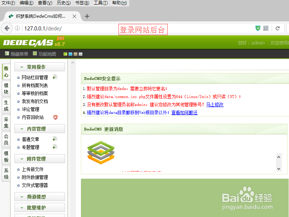This screenshot has width=289, height=217.
Task: Open 所有档案列表 in the sidebar
Action: point(35,85)
